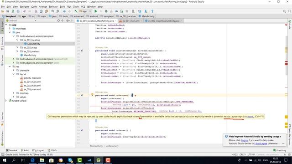292x164 pixels.
Task: Click the Search Everywhere magnifier at top right
Action: click(284, 11)
